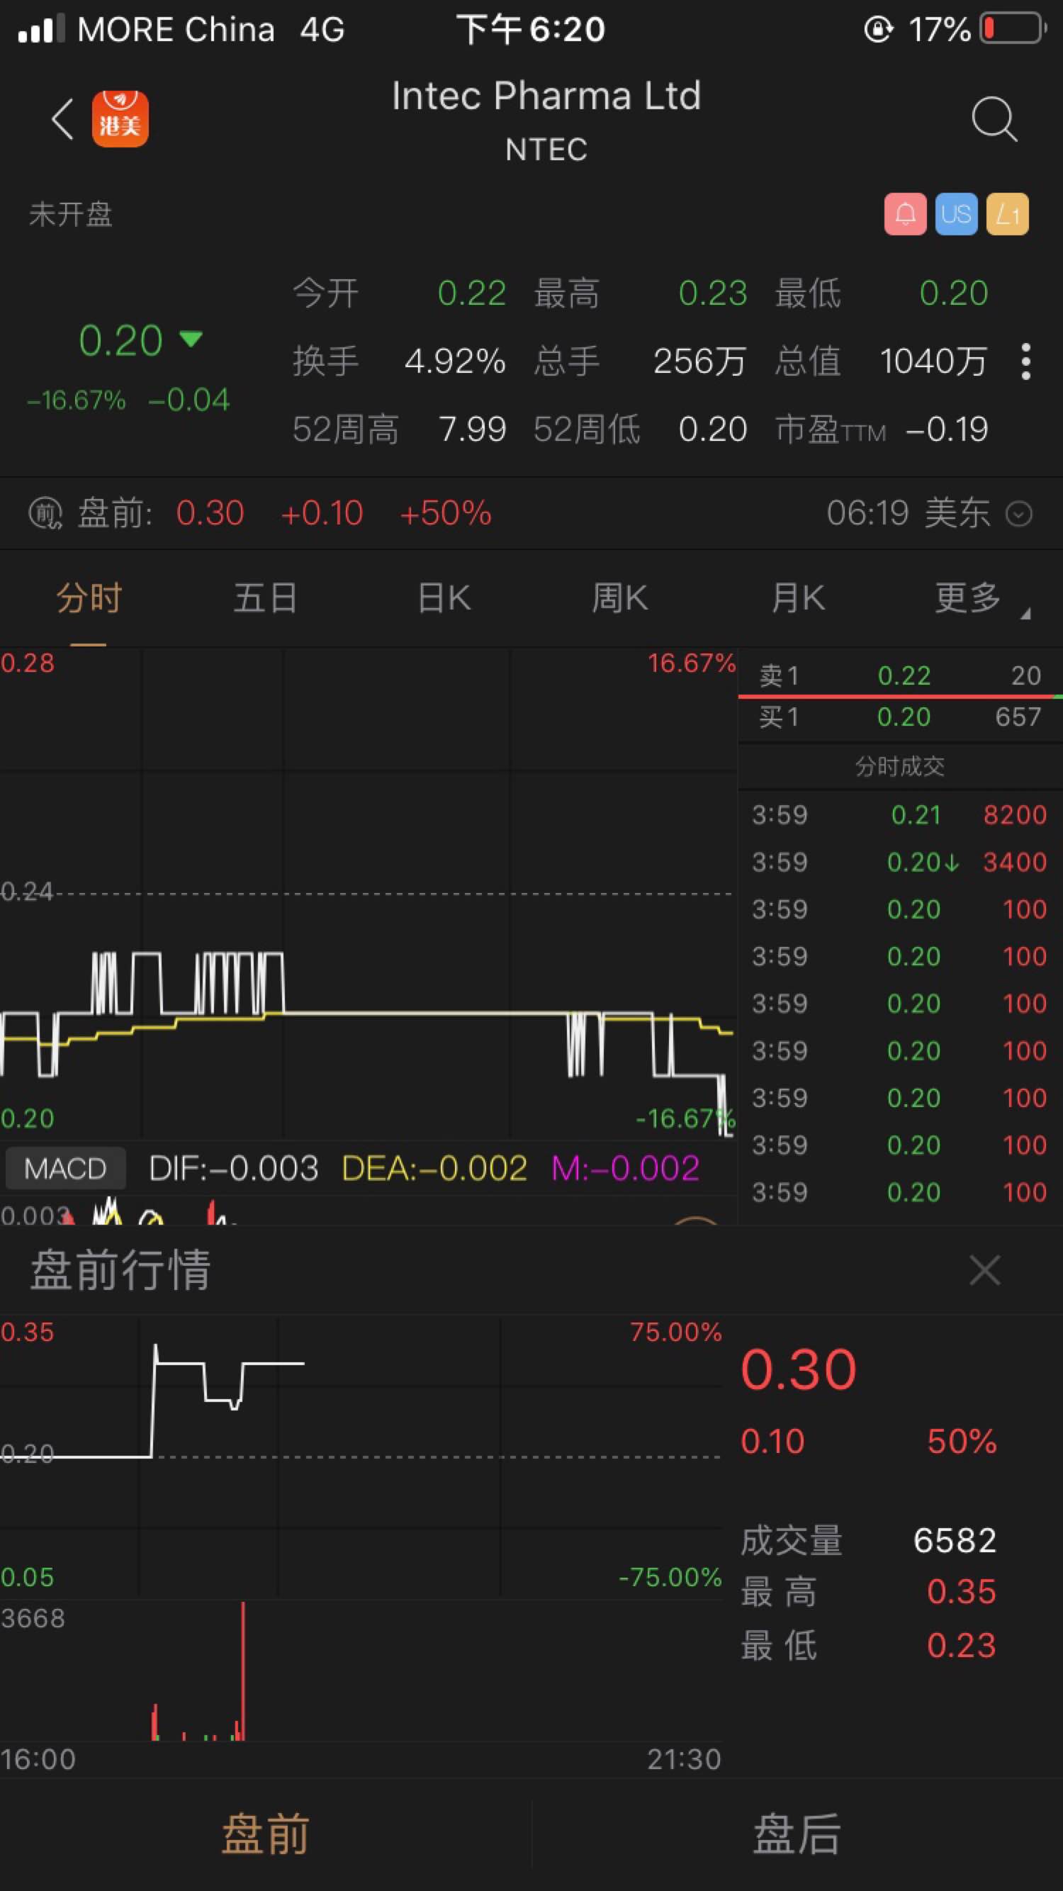
Task: Tap the blue US market badge
Action: 956,214
